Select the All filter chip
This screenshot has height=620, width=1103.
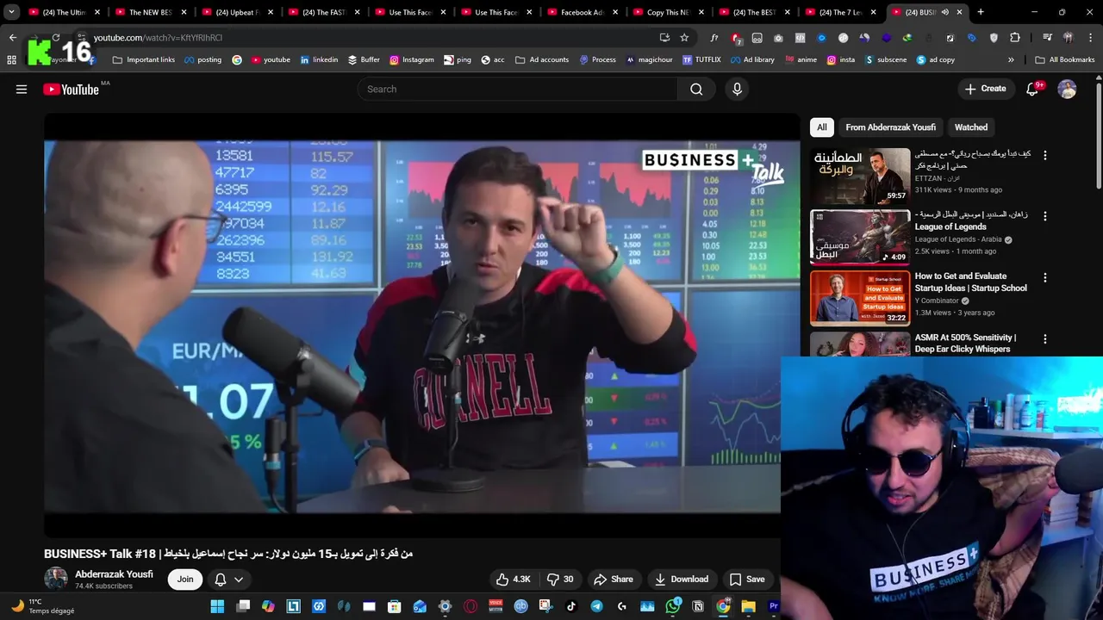(822, 127)
